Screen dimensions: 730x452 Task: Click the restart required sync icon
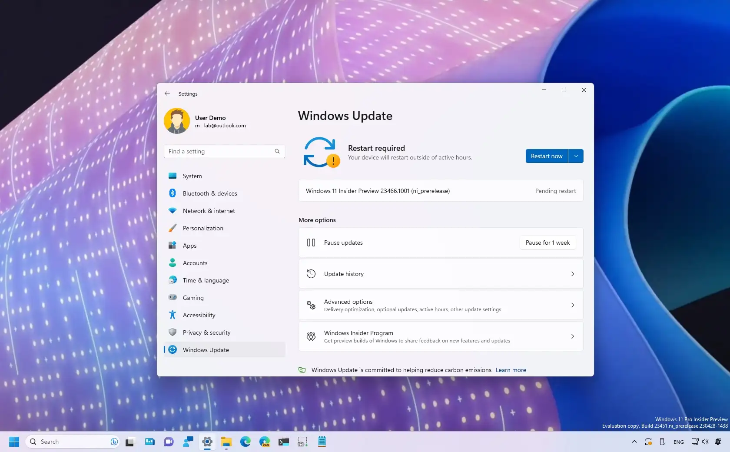(321, 152)
